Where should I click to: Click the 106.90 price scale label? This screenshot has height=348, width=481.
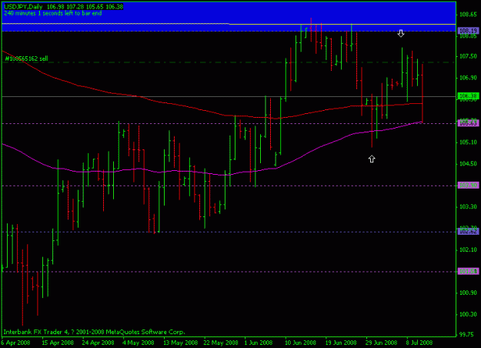[x=468, y=78]
